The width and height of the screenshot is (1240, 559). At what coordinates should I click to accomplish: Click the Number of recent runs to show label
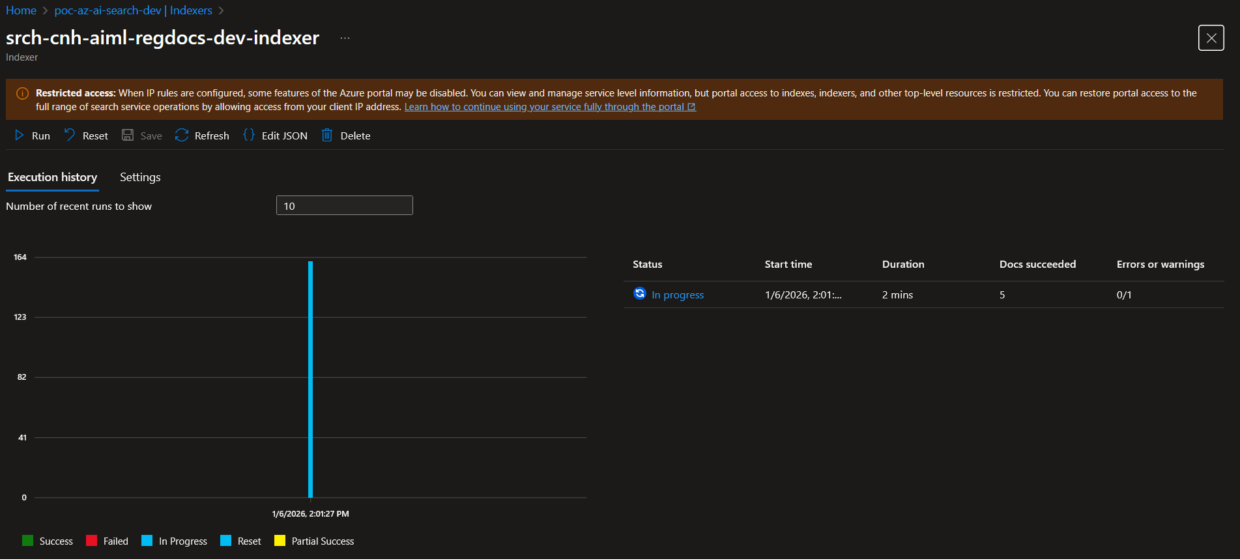coord(79,207)
